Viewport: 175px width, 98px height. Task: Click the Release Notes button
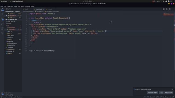tap(169, 93)
